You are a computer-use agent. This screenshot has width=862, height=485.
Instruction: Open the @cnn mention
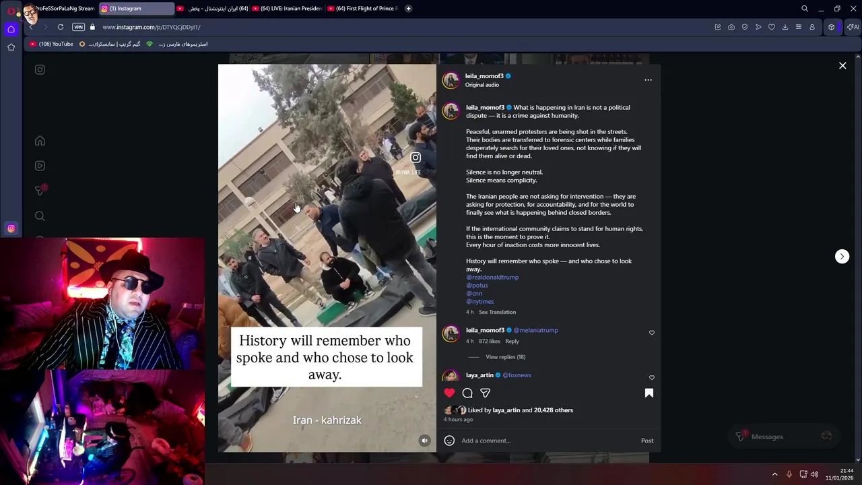(474, 293)
